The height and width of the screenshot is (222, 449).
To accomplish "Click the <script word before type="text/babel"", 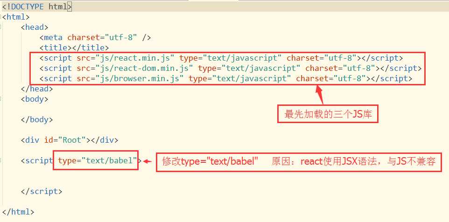I will click(37, 161).
